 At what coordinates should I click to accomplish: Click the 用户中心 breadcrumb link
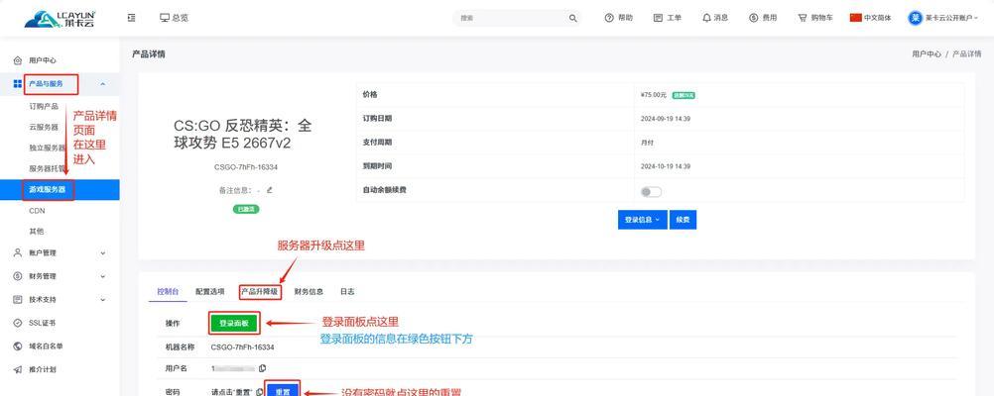click(x=927, y=54)
